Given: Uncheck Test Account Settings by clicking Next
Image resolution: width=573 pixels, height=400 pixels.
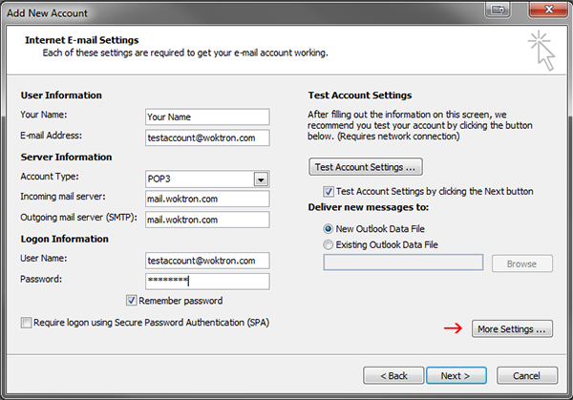Looking at the screenshot, I should click(329, 192).
